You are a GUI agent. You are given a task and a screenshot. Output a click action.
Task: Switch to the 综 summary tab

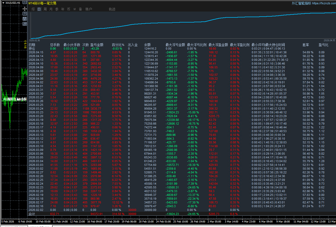33,9
